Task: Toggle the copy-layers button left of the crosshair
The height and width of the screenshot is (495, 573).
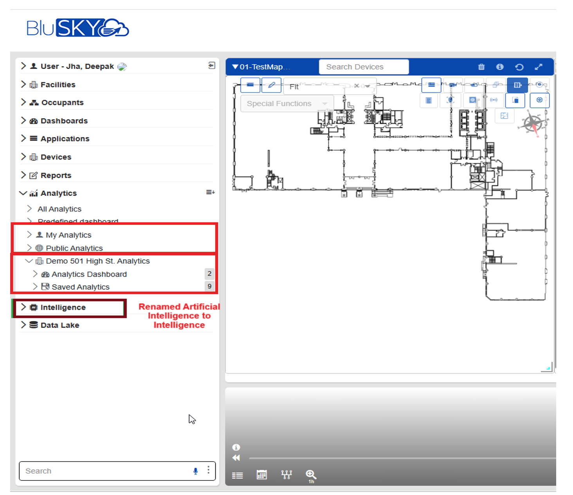Action: pyautogui.click(x=515, y=100)
